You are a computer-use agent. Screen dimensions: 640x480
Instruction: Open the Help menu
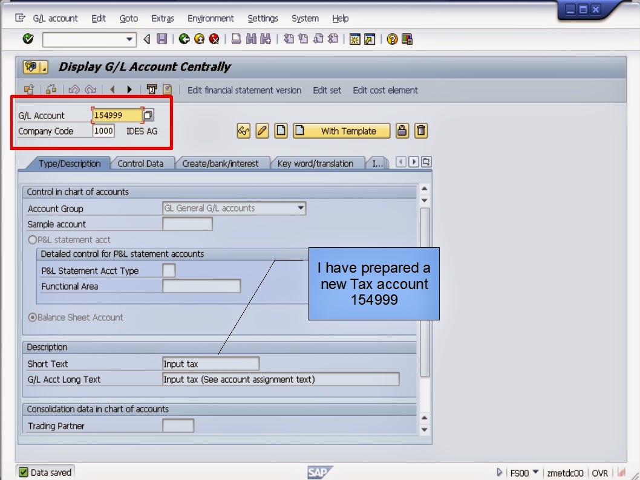340,18
